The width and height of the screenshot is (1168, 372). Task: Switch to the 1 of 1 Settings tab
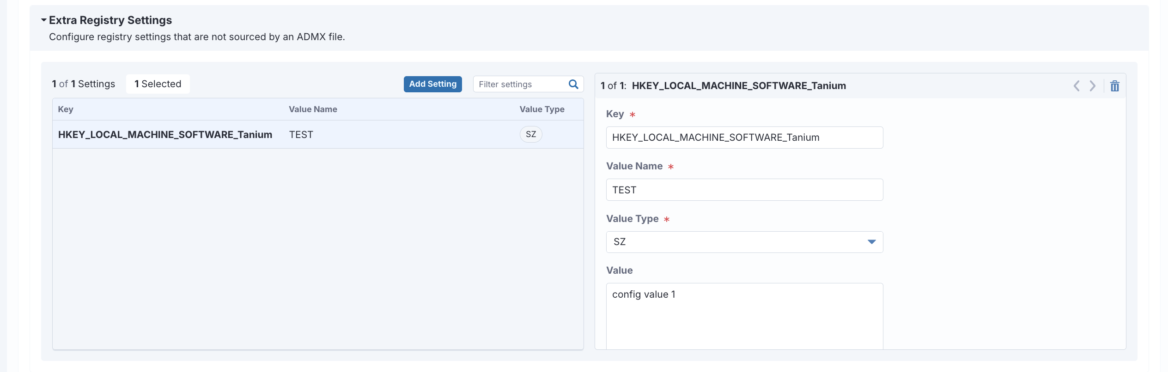pos(84,84)
